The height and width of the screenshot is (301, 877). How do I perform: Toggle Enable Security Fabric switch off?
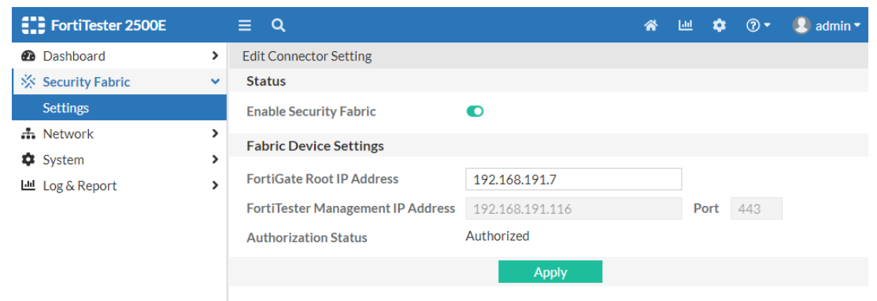tap(475, 111)
